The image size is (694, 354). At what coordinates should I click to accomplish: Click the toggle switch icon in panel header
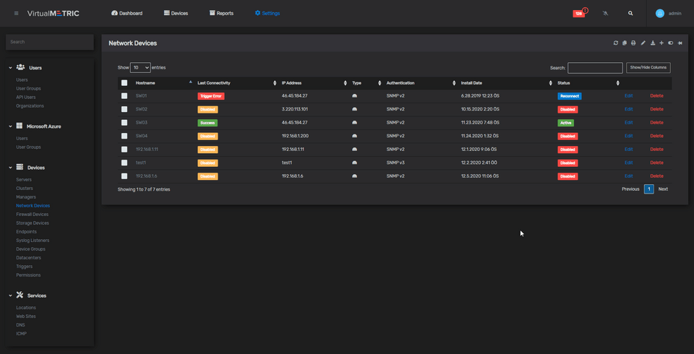click(671, 43)
